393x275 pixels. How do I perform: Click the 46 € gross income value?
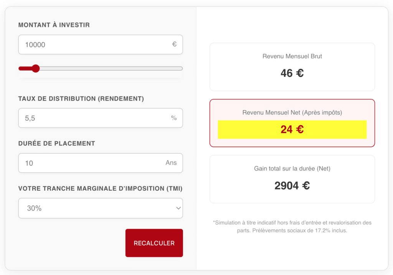click(x=291, y=73)
